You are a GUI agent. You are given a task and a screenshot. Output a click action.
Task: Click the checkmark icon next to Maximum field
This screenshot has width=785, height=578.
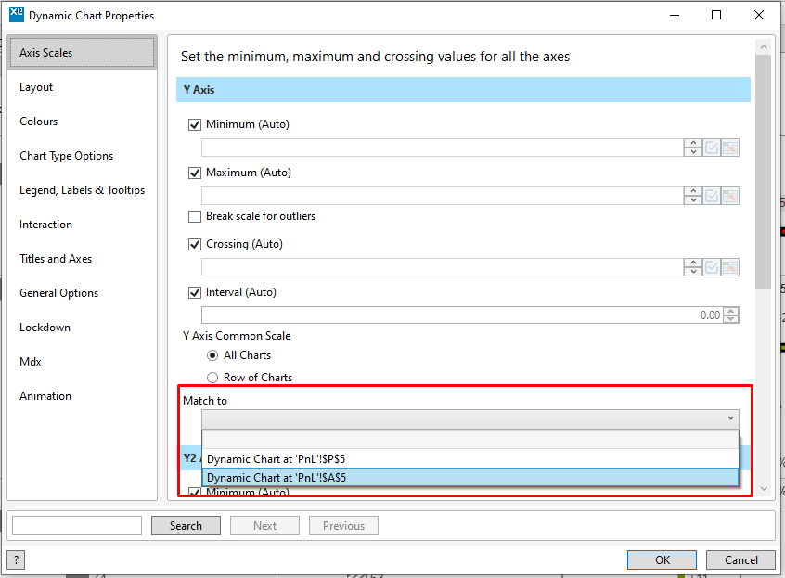pos(710,195)
